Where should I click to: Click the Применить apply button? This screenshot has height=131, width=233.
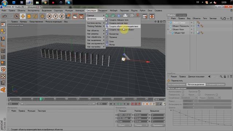click(x=158, y=125)
